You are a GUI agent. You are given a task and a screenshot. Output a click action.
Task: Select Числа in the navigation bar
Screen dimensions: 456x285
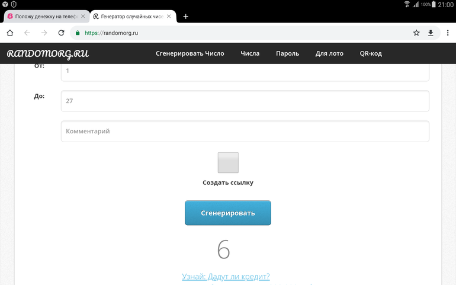coord(250,53)
